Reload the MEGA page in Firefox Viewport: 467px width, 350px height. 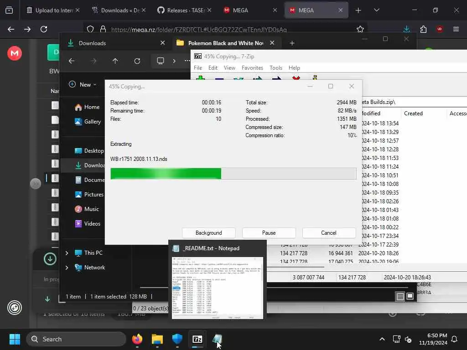click(44, 29)
